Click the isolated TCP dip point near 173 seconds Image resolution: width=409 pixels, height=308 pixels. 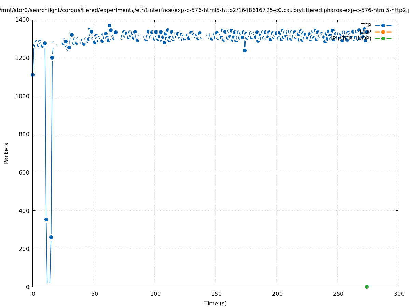coord(245,50)
